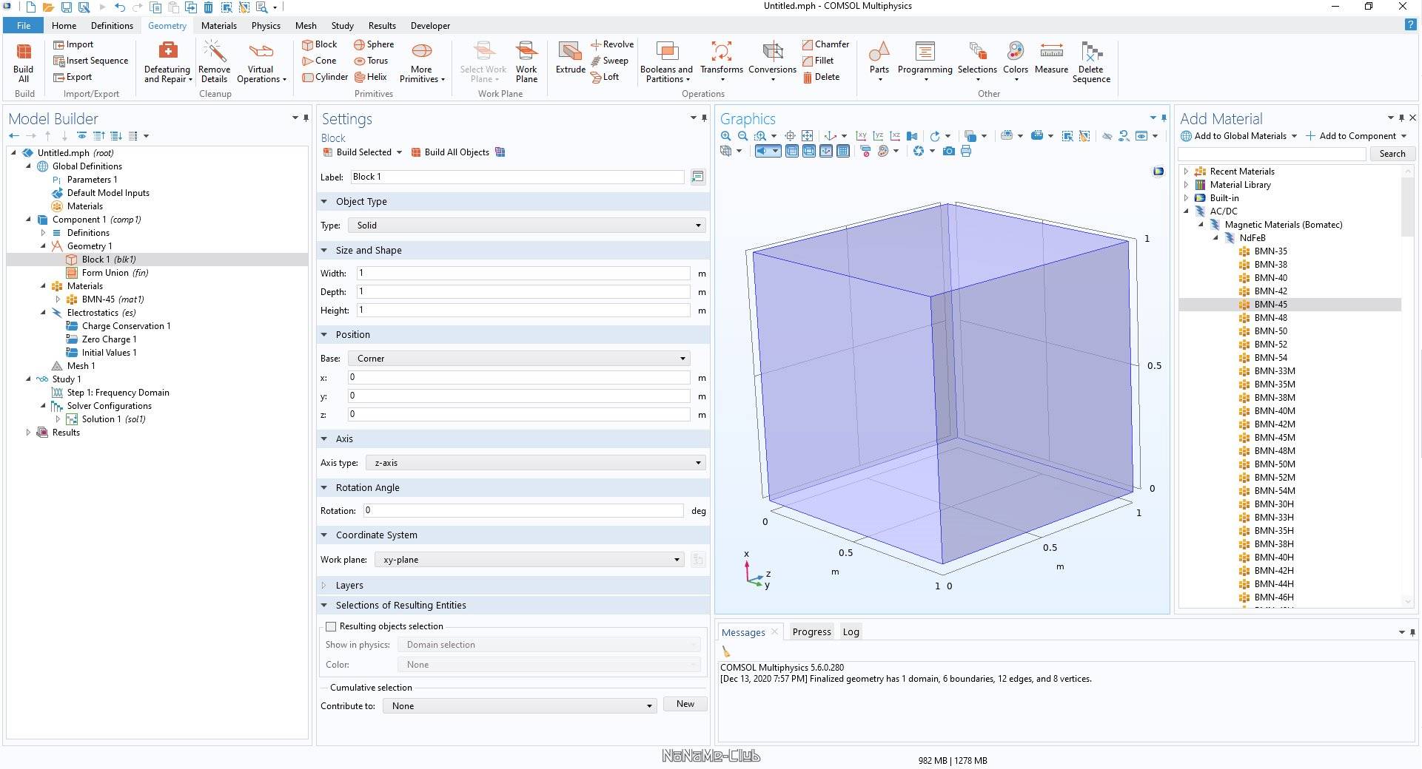Apply the Chamfer operation
The width and height of the screenshot is (1422, 769).
click(825, 44)
